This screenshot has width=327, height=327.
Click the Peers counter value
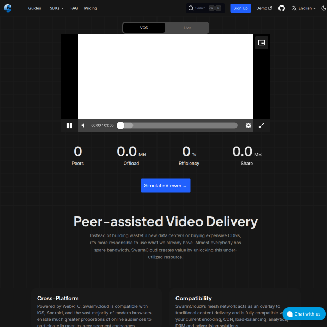pyautogui.click(x=78, y=152)
